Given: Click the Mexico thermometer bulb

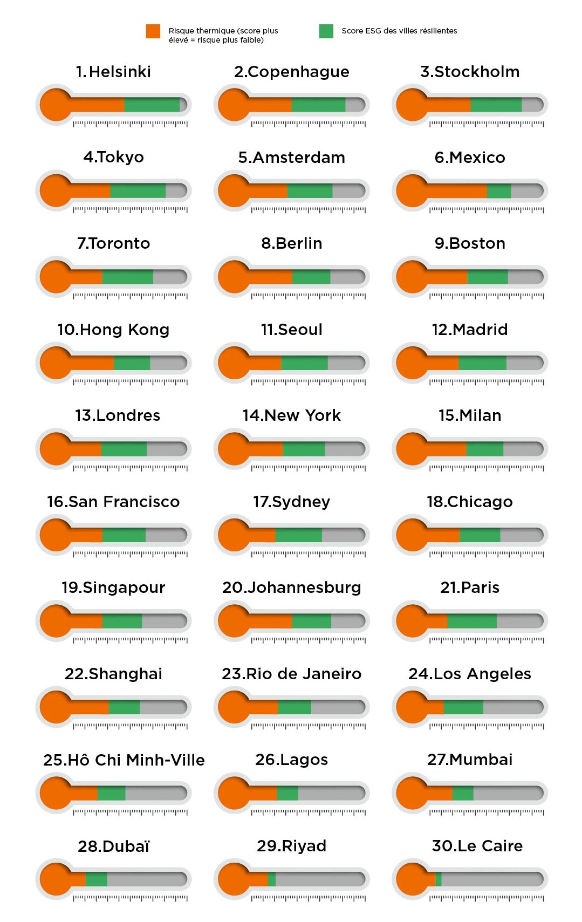Looking at the screenshot, I should point(412,191).
